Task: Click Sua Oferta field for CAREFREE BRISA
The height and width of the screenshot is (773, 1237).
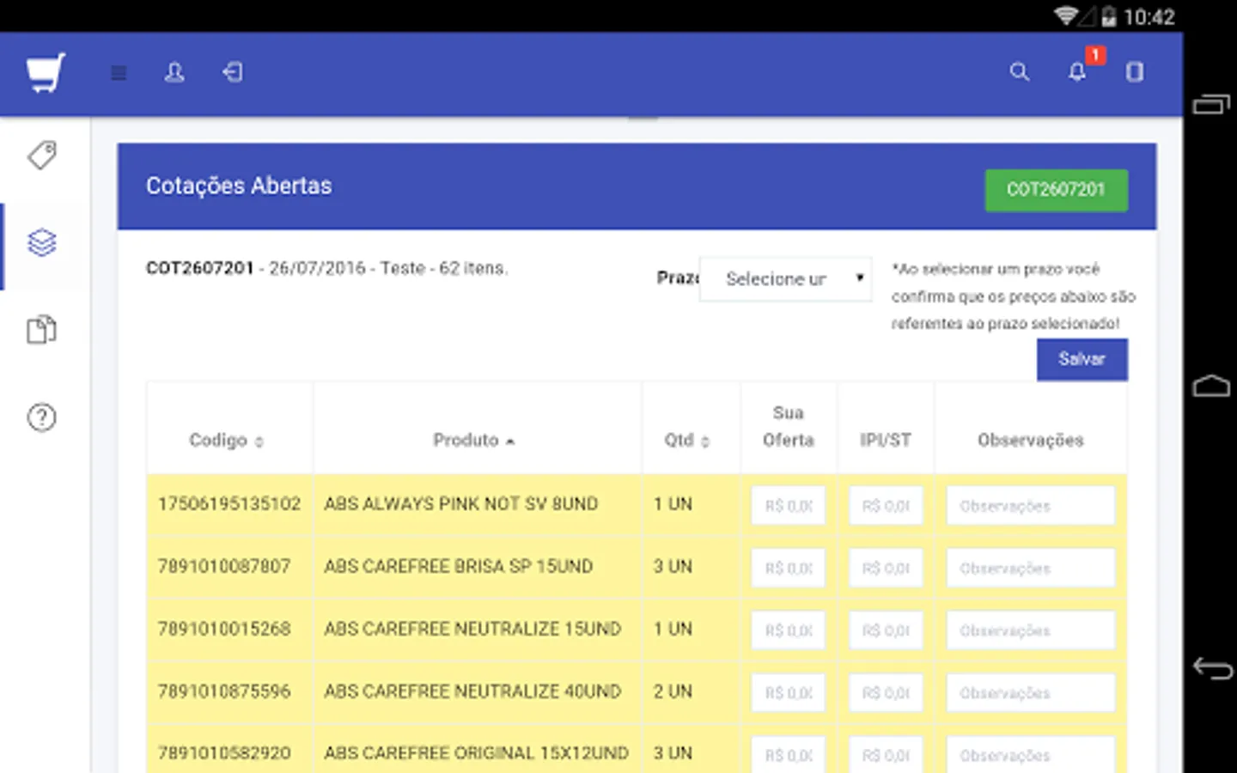Action: (788, 568)
